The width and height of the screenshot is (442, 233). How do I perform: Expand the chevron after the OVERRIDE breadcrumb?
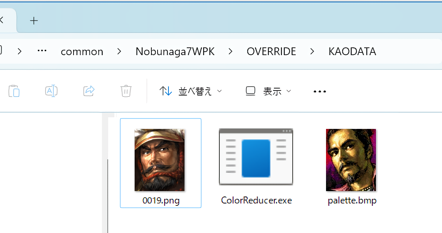[312, 52]
